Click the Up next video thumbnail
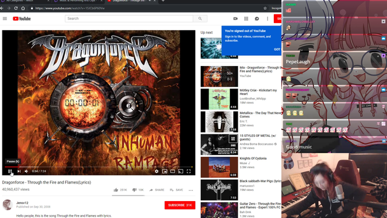Viewport: 387px width, 218px height. [211, 48]
